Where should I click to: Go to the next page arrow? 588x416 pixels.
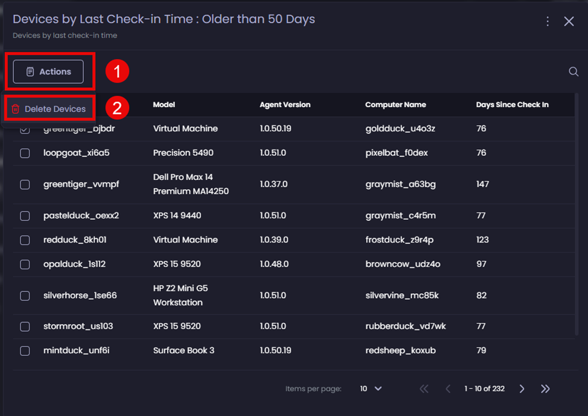click(522, 389)
